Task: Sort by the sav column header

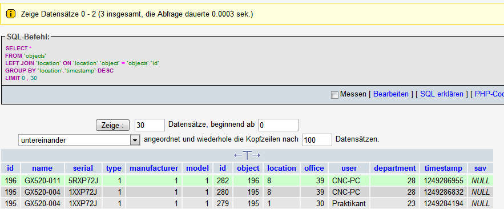Action: 480,168
